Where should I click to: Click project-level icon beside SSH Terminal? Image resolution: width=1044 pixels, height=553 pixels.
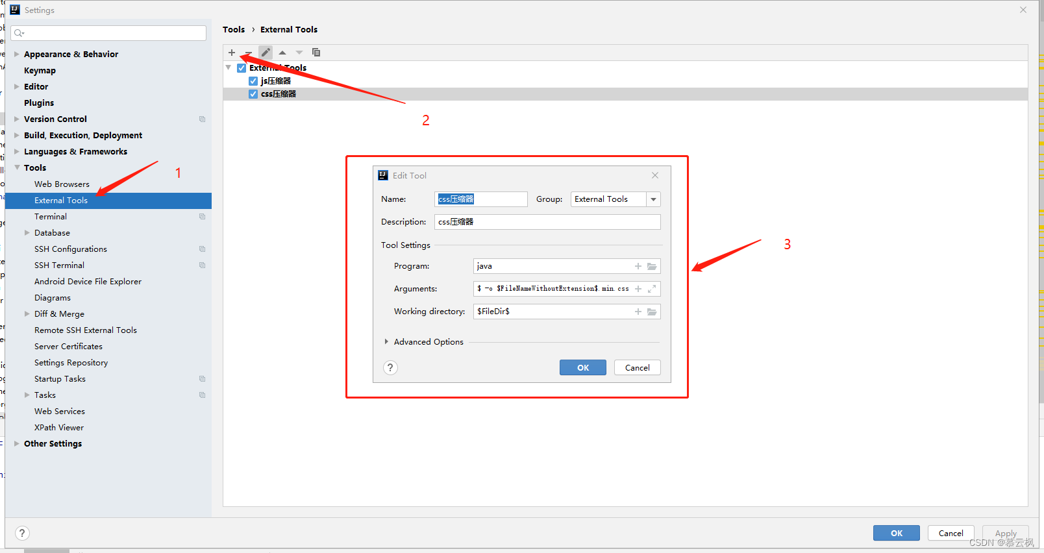(x=202, y=265)
